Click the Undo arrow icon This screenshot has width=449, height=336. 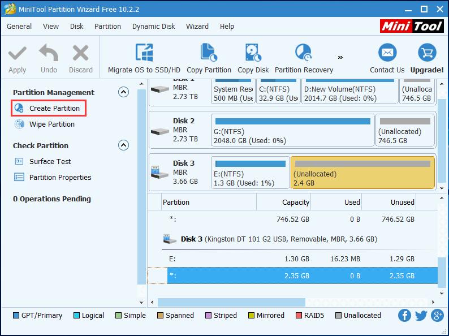pos(49,53)
